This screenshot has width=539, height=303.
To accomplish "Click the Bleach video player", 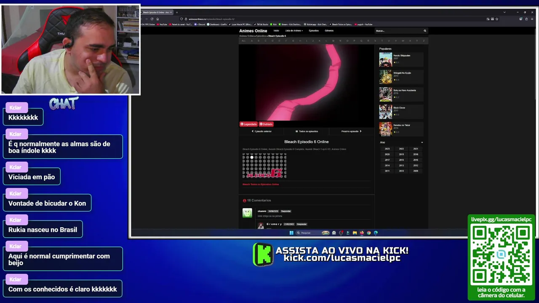I will [x=306, y=82].
